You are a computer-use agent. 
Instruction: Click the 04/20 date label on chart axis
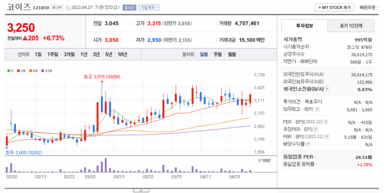click(234, 177)
